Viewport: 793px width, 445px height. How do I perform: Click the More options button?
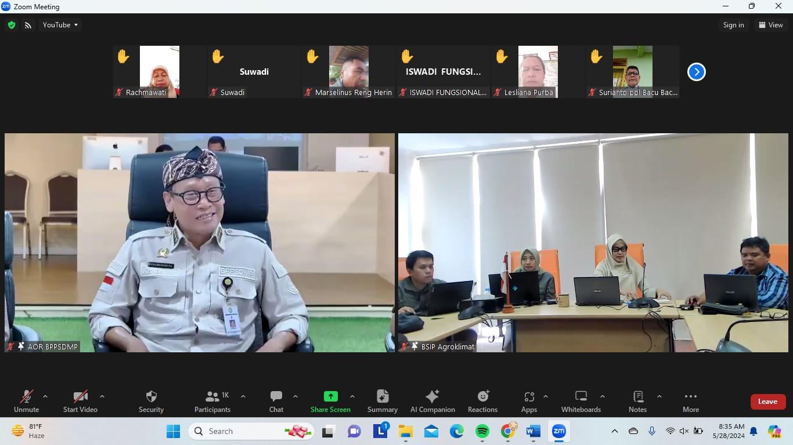point(690,401)
